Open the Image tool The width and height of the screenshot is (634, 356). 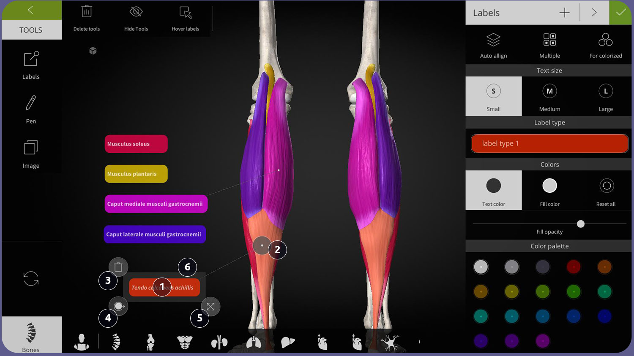[x=31, y=154]
